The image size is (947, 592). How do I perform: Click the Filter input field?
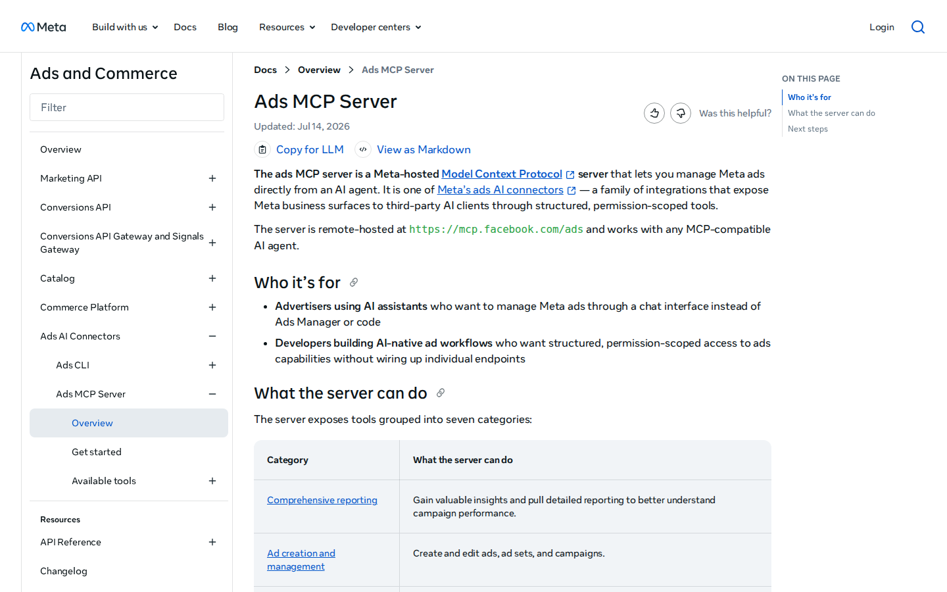(127, 107)
